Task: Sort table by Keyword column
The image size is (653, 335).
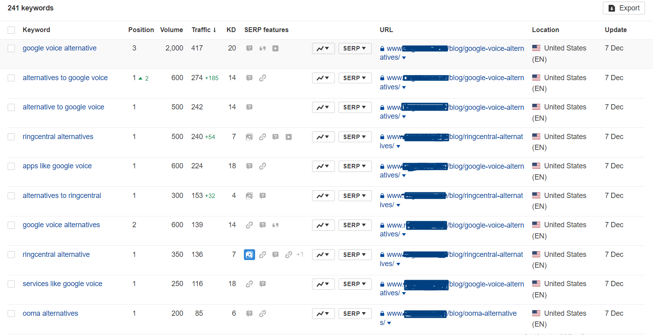Action: click(x=37, y=30)
